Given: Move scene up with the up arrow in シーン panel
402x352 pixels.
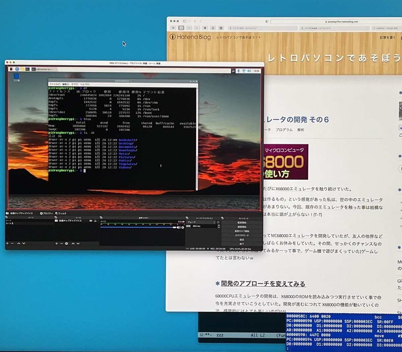Looking at the screenshot, I should [19, 243].
